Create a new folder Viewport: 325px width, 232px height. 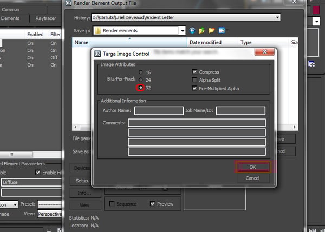pos(211,31)
